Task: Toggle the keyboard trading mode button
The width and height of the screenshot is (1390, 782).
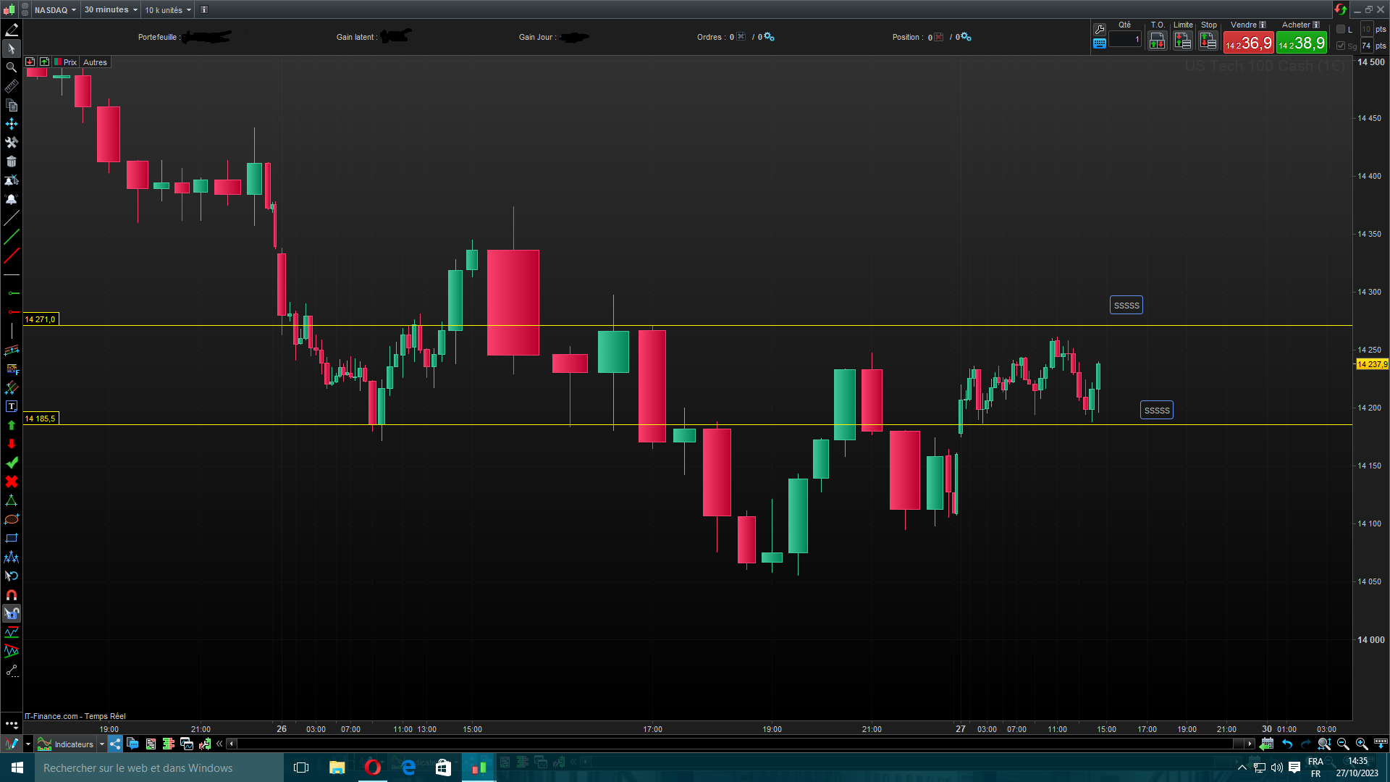Action: (1099, 43)
